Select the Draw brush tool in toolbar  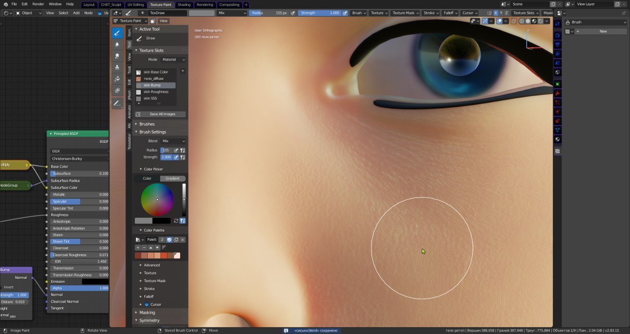pos(117,33)
